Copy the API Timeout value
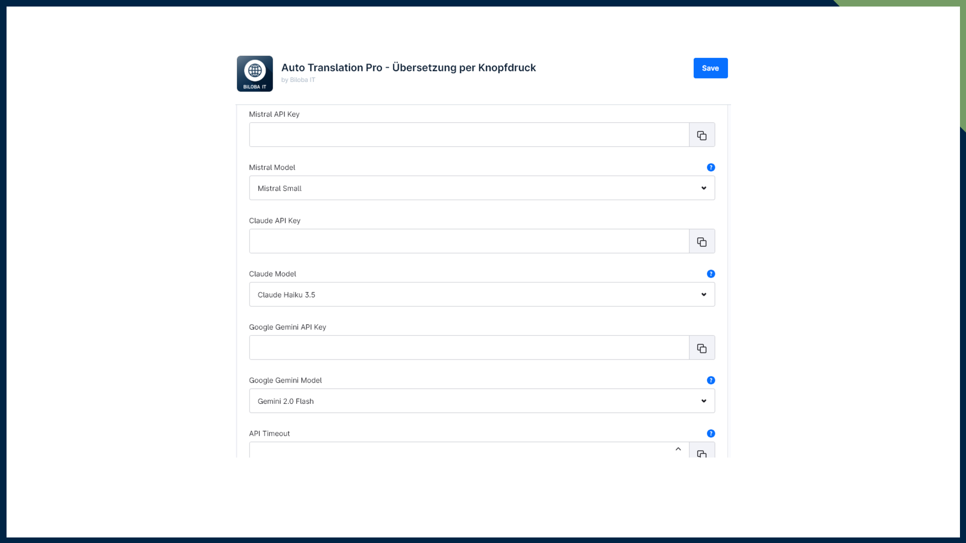Image resolution: width=966 pixels, height=543 pixels. point(701,452)
